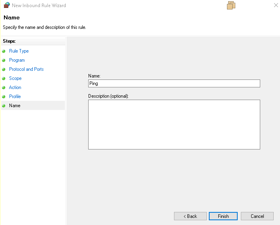Switch to the Profile step
Image resolution: width=280 pixels, height=225 pixels.
click(15, 96)
